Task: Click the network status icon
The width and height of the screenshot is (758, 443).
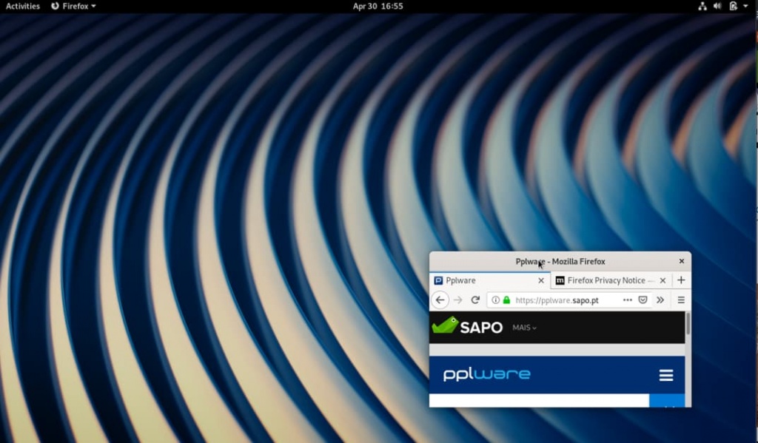Action: [702, 6]
